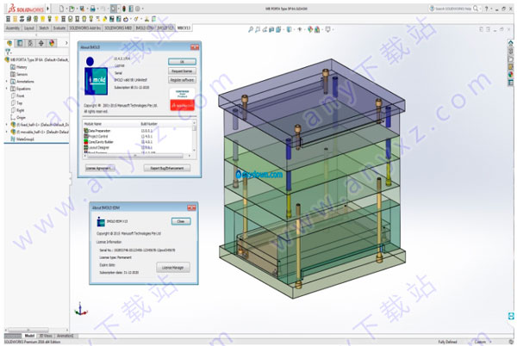517x346 pixels.
Task: Click the View Settings monitor icon
Action: point(327,29)
